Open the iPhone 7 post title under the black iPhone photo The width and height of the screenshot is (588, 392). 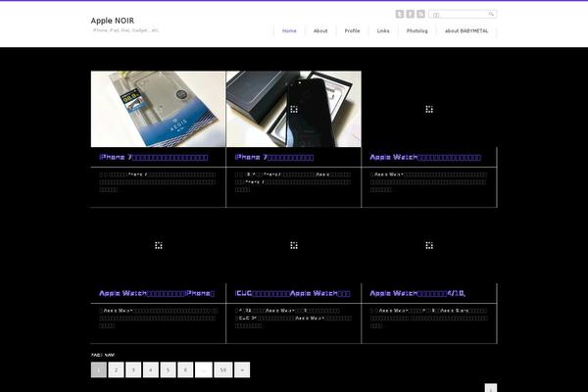(274, 157)
